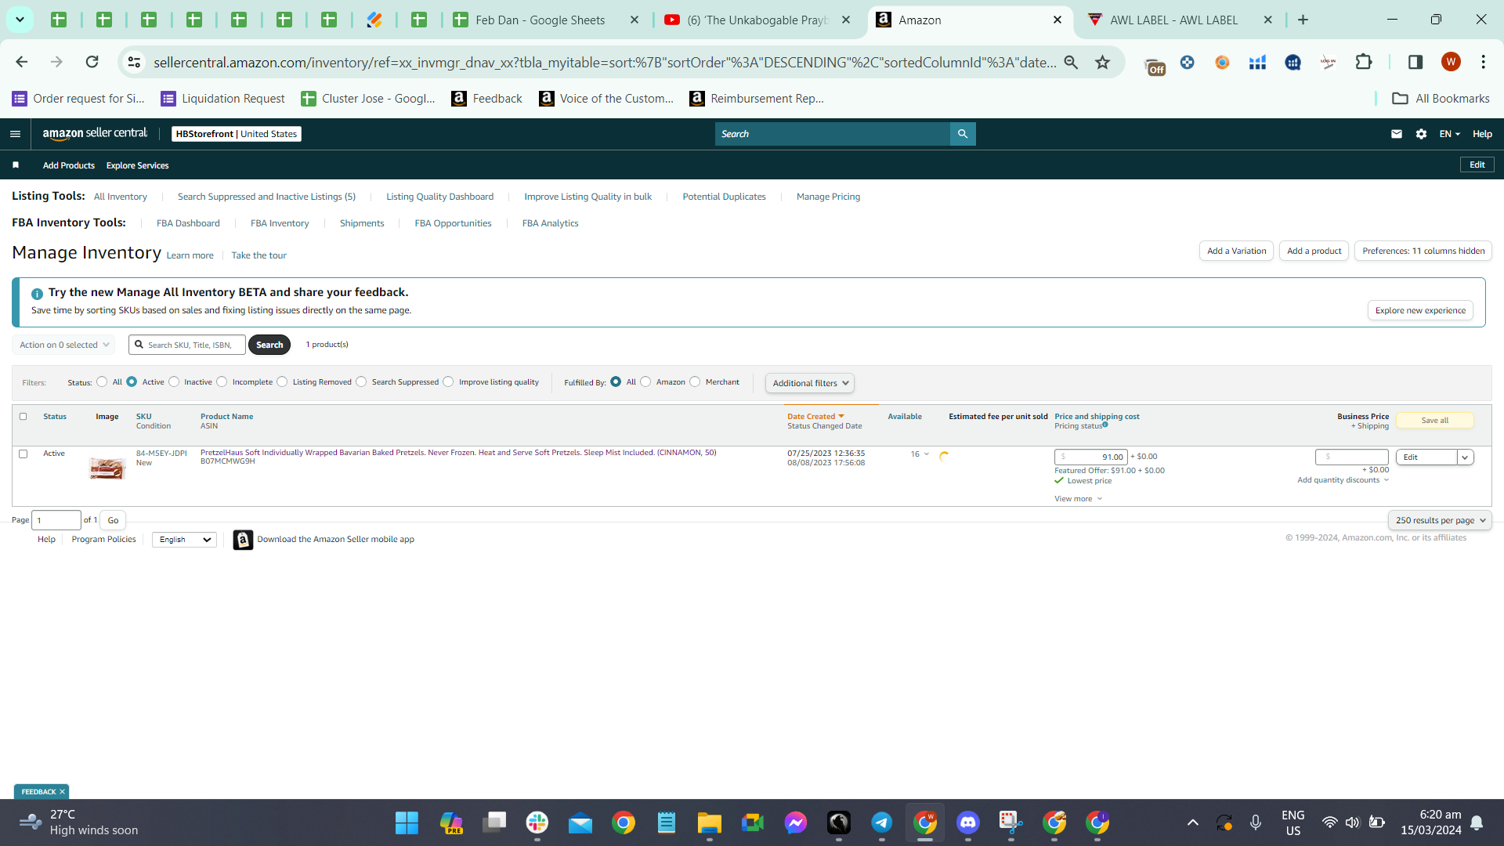Open Telegram from the taskbar
Screen dimensions: 1504x846
coord(882,822)
